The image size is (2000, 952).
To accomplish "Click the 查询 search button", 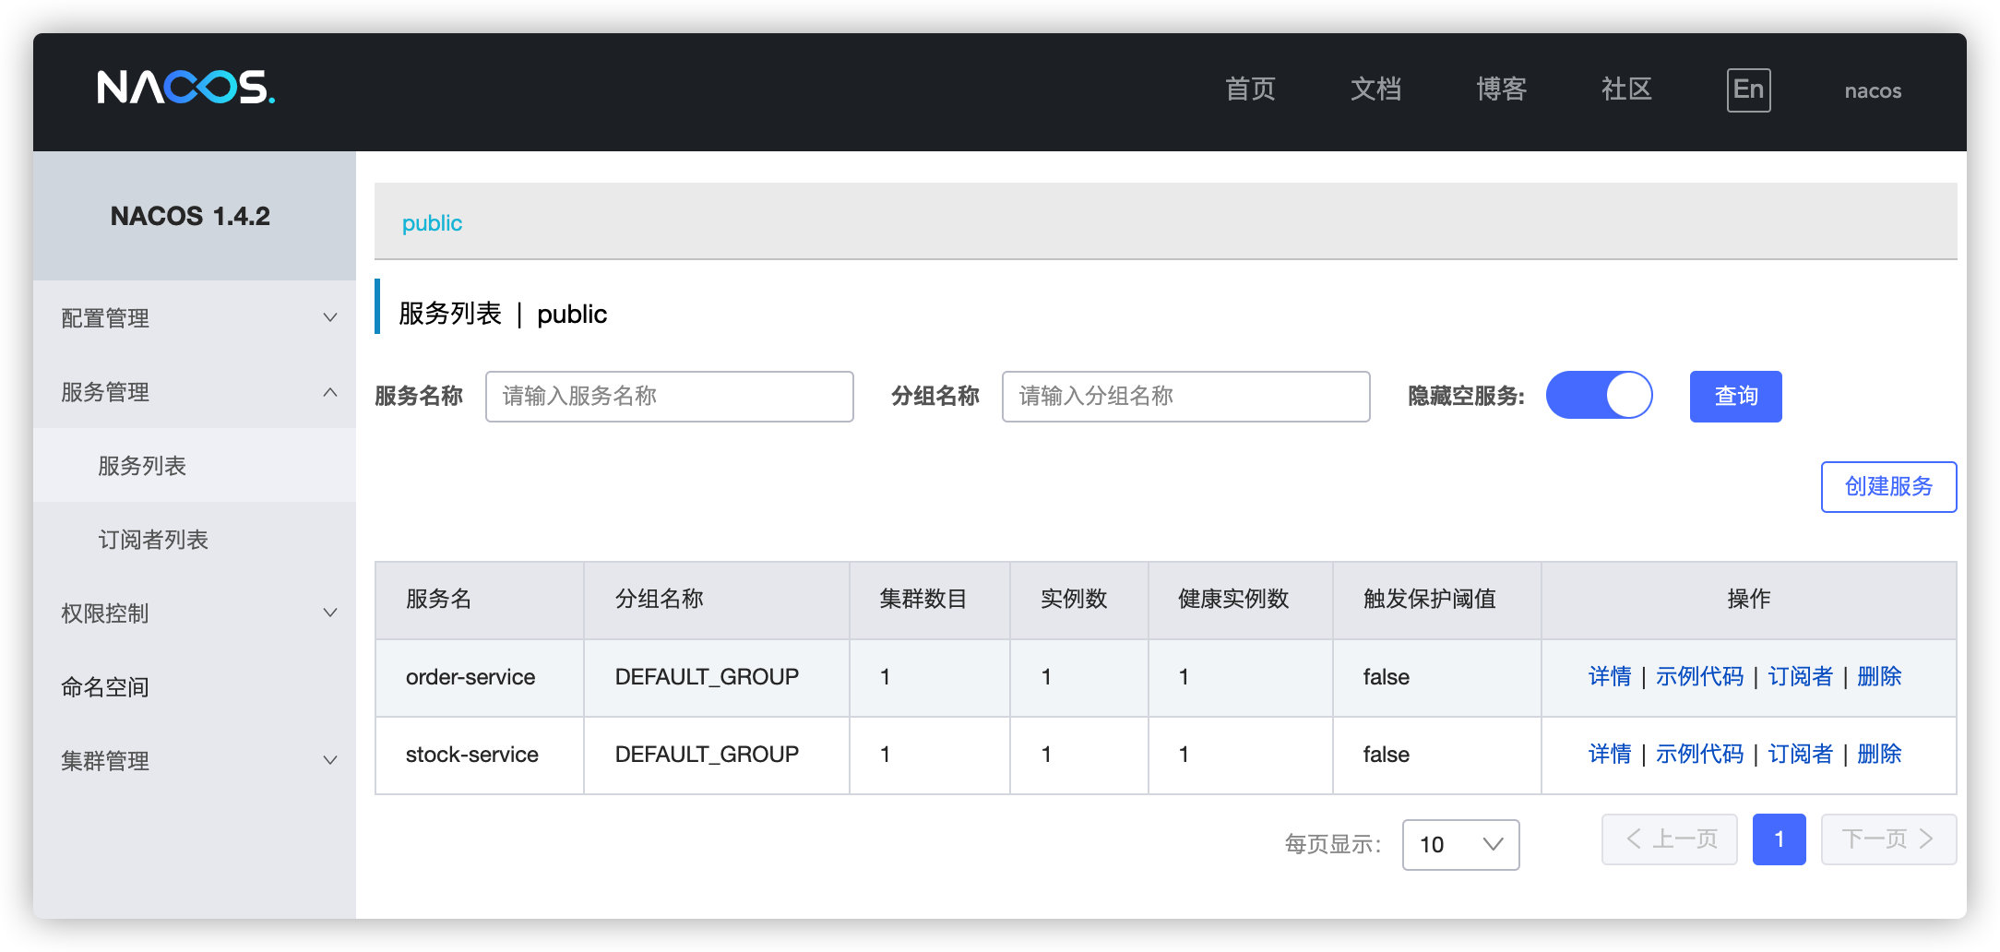I will point(1735,396).
